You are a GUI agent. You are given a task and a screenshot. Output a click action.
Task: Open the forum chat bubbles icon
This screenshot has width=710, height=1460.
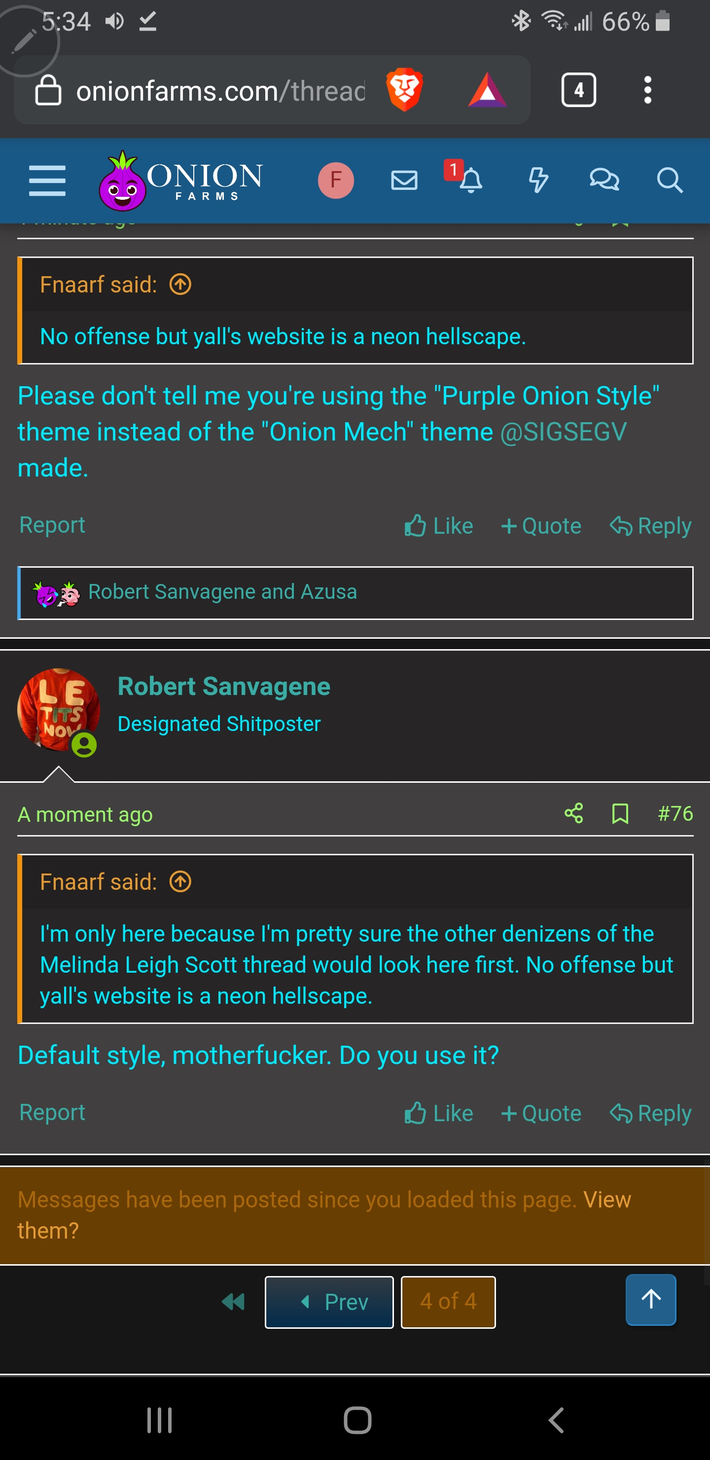pos(604,181)
